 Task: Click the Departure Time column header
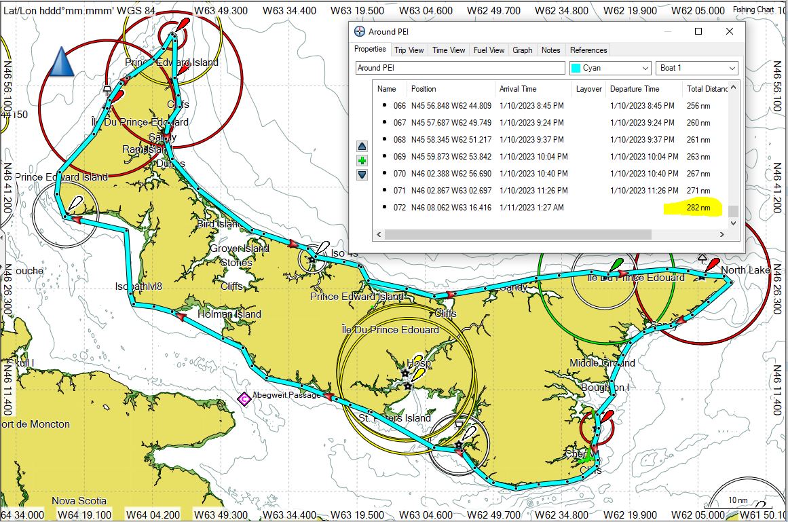pyautogui.click(x=643, y=89)
